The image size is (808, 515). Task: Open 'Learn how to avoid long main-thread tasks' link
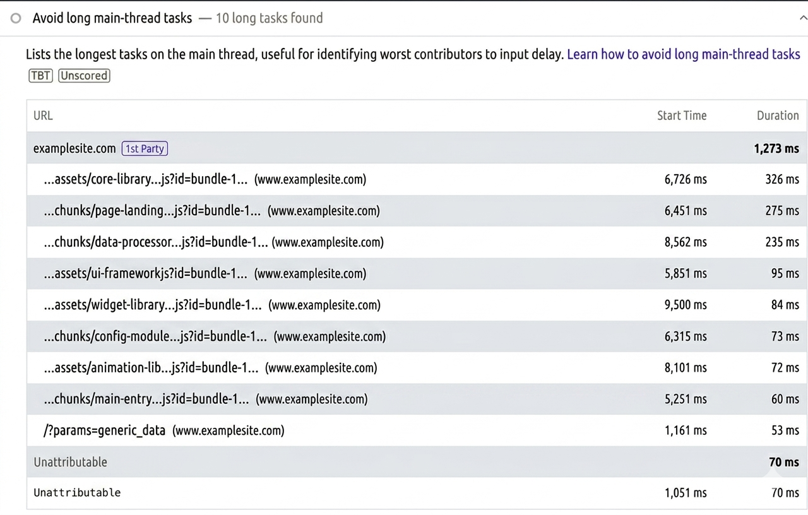pyautogui.click(x=684, y=54)
